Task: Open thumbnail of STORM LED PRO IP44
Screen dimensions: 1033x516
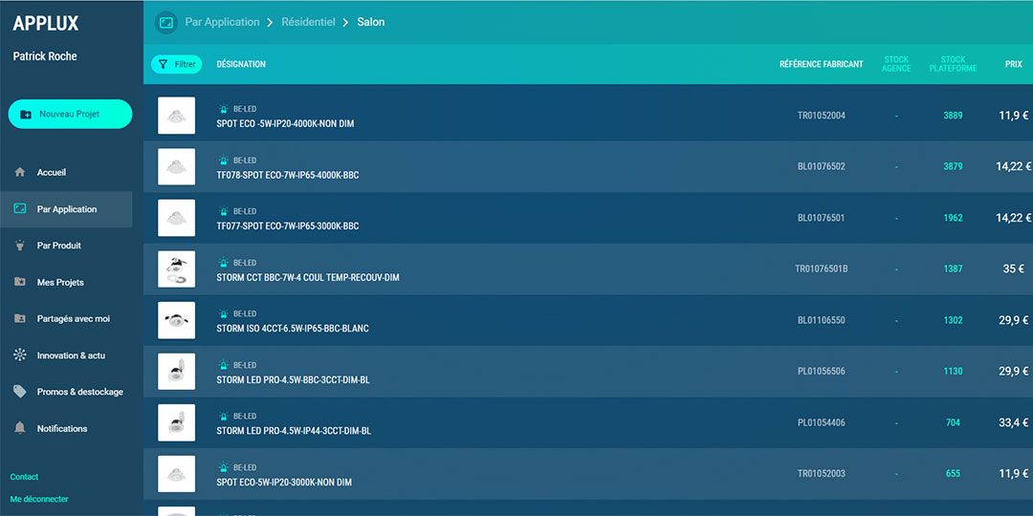Action: tap(177, 422)
